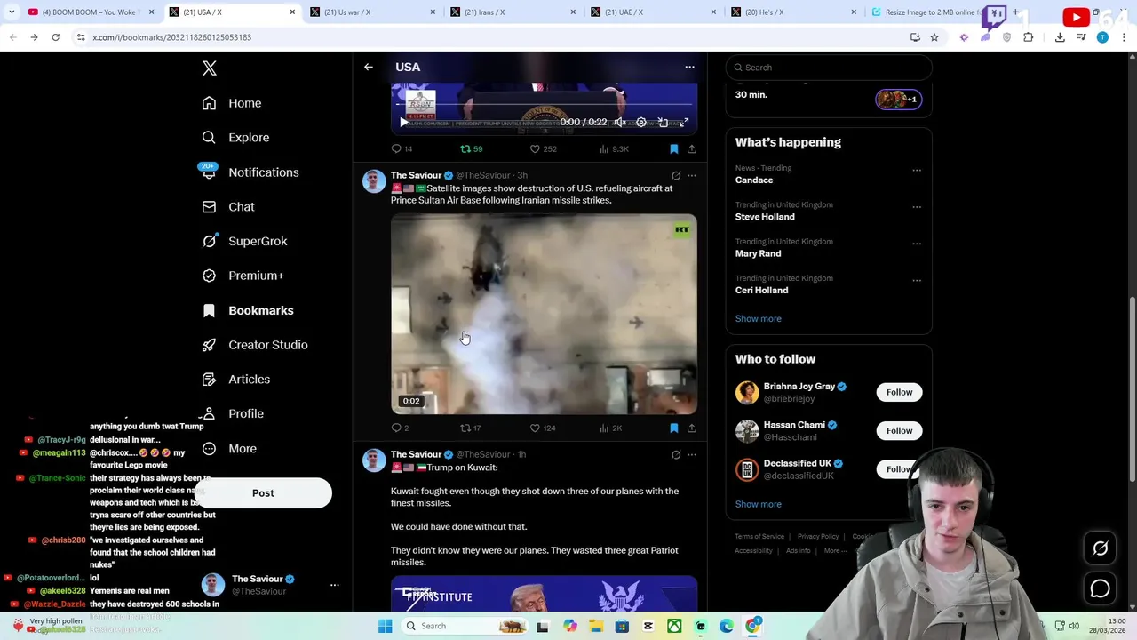Open options for the Ceri Holland trend

point(917,281)
